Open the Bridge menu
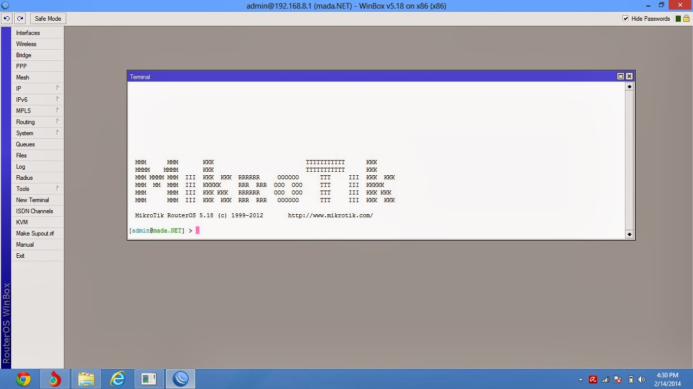 click(38, 55)
